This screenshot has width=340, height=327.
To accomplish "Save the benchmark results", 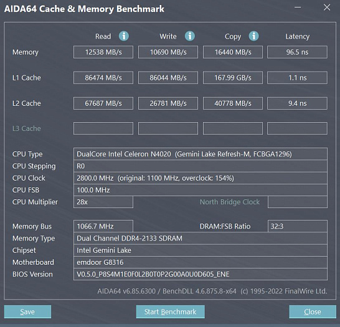I will pos(27,311).
